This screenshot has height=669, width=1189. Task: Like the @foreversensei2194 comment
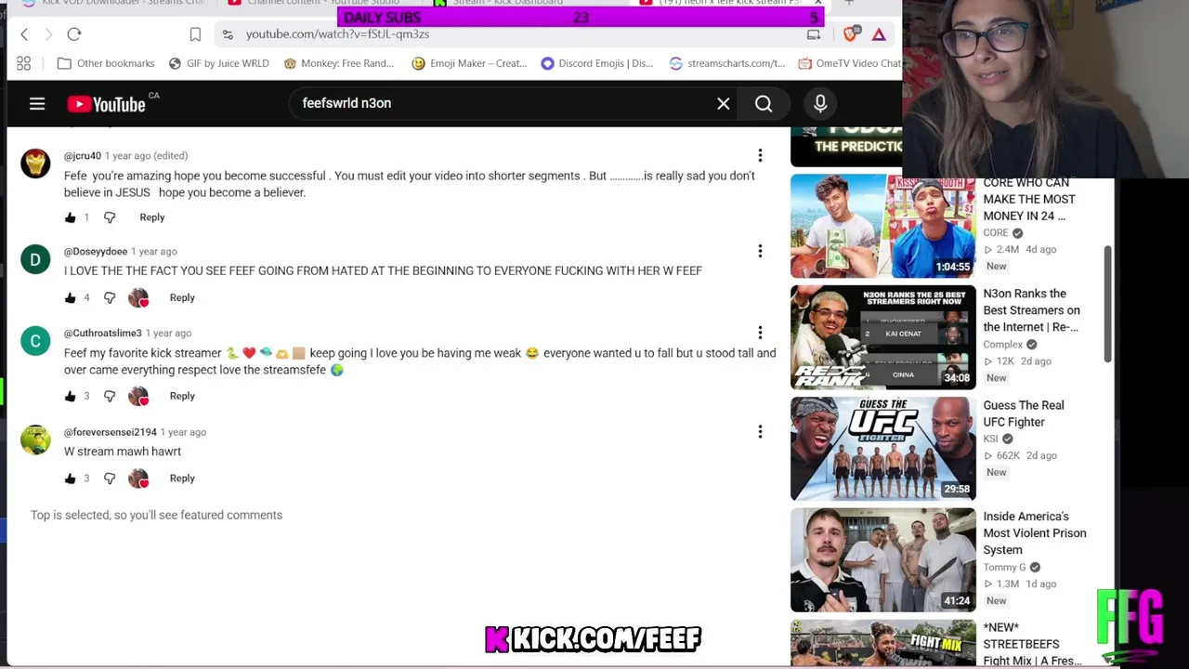pyautogui.click(x=71, y=479)
